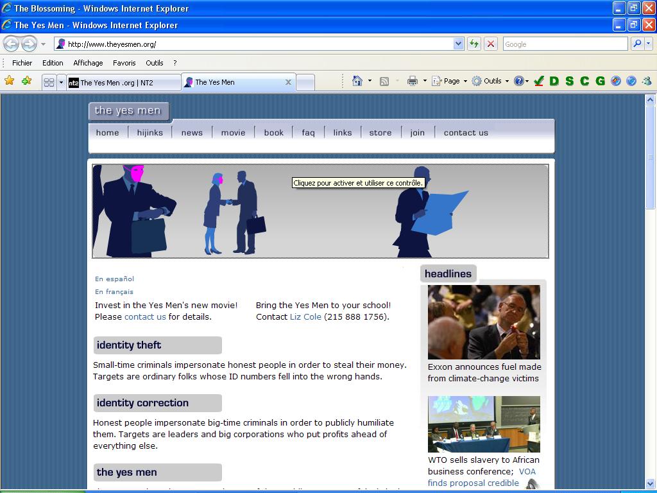Open the Favoris menu
Image resolution: width=657 pixels, height=493 pixels.
[124, 63]
